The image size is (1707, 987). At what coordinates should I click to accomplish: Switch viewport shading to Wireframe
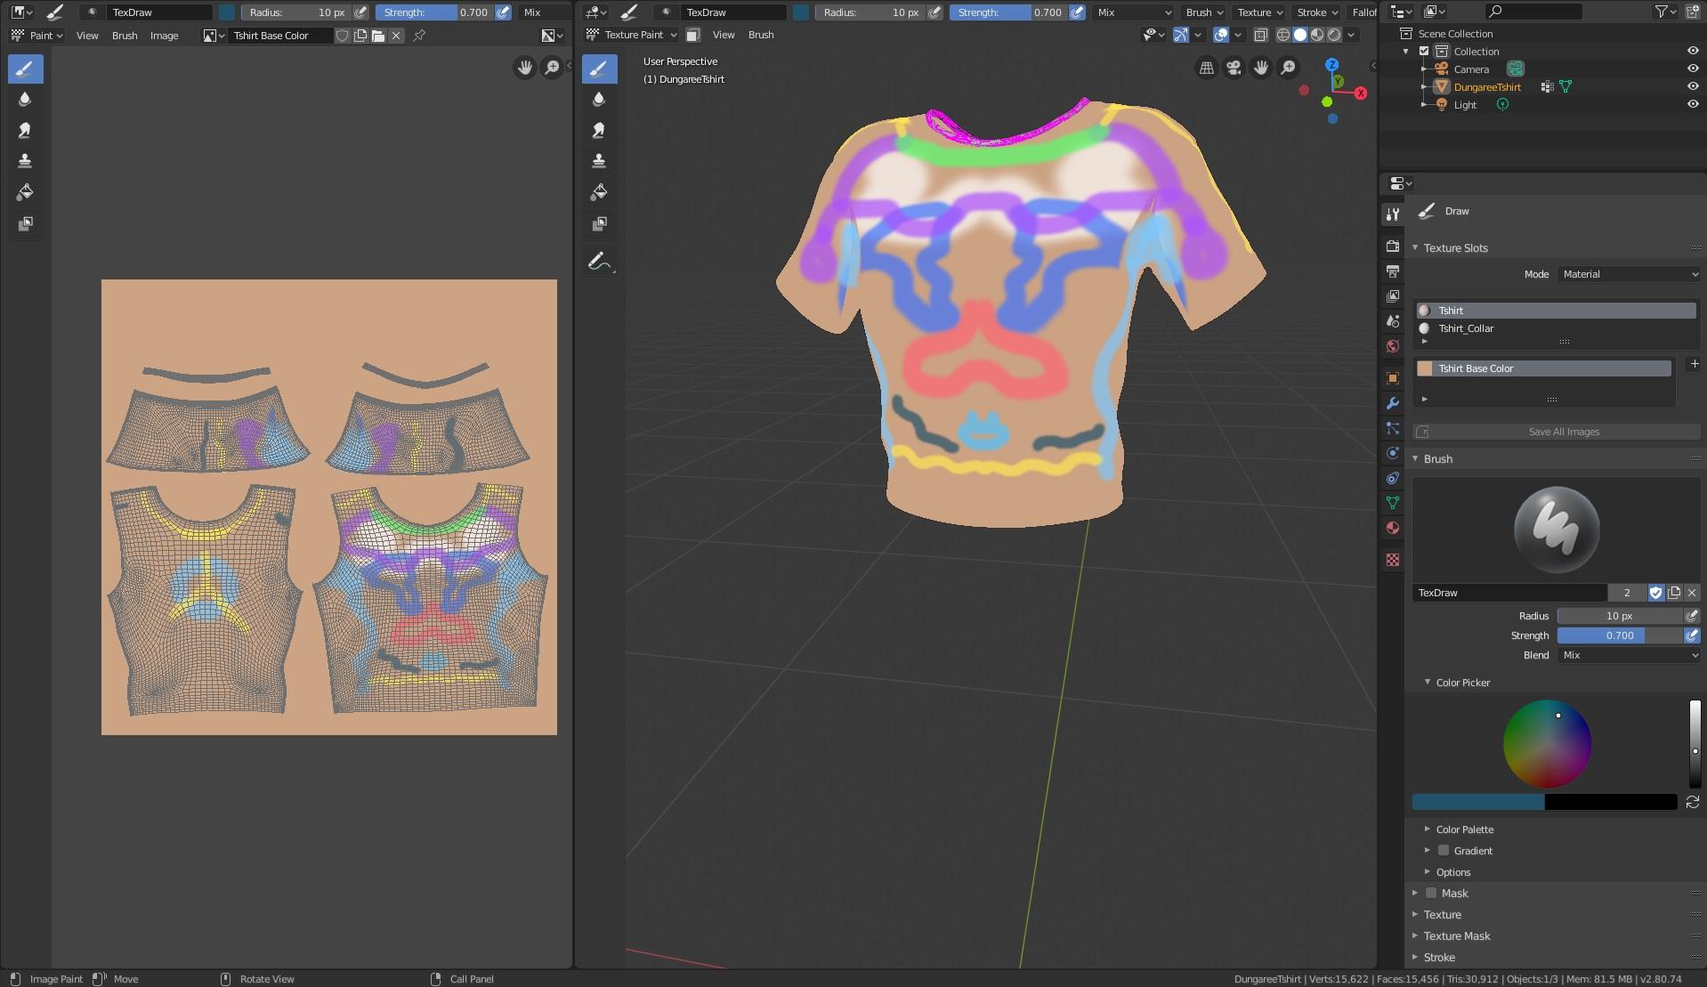pyautogui.click(x=1283, y=35)
